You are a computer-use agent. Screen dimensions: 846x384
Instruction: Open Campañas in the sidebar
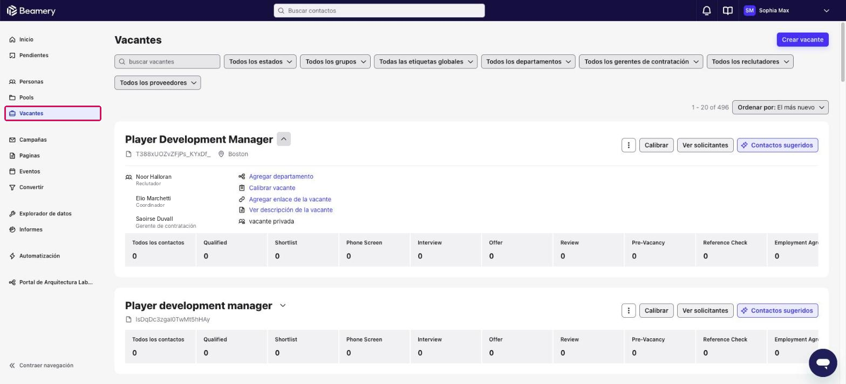point(33,140)
